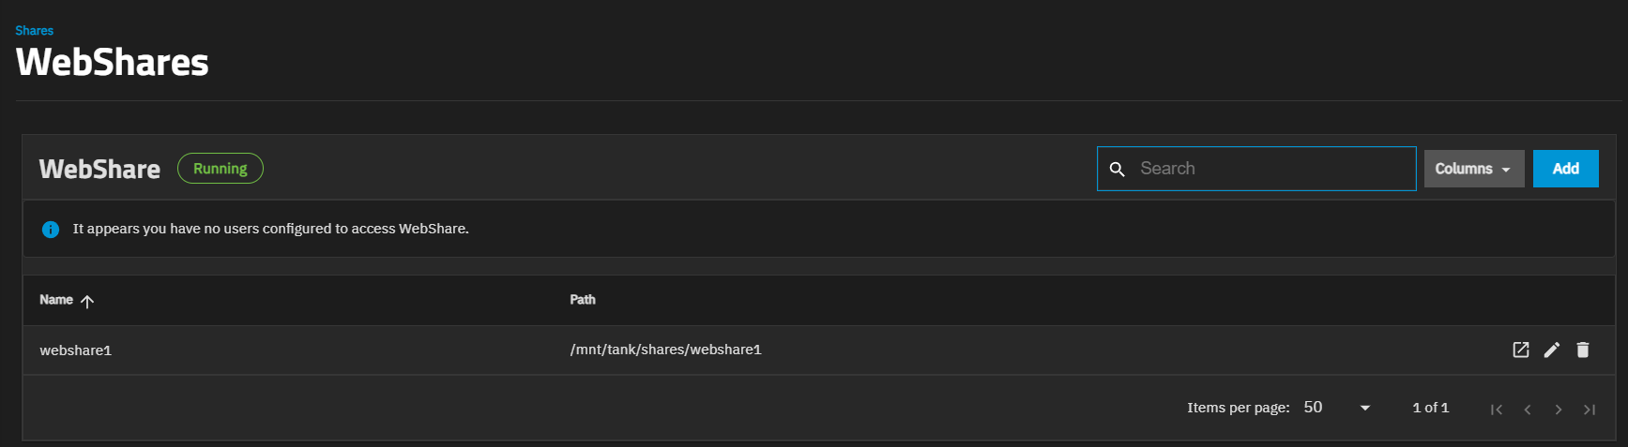Viewport: 1628px width, 447px height.
Task: Toggle ascending sort arrow on Name column
Action: coord(87,301)
